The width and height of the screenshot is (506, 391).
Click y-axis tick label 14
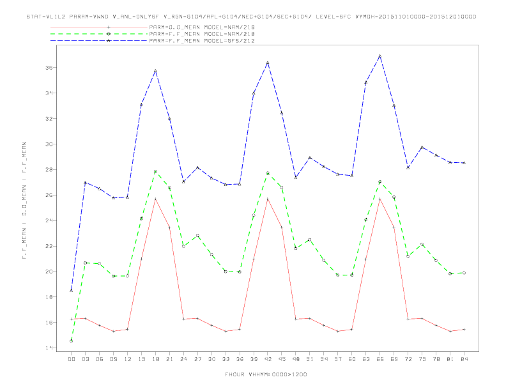tap(49, 348)
